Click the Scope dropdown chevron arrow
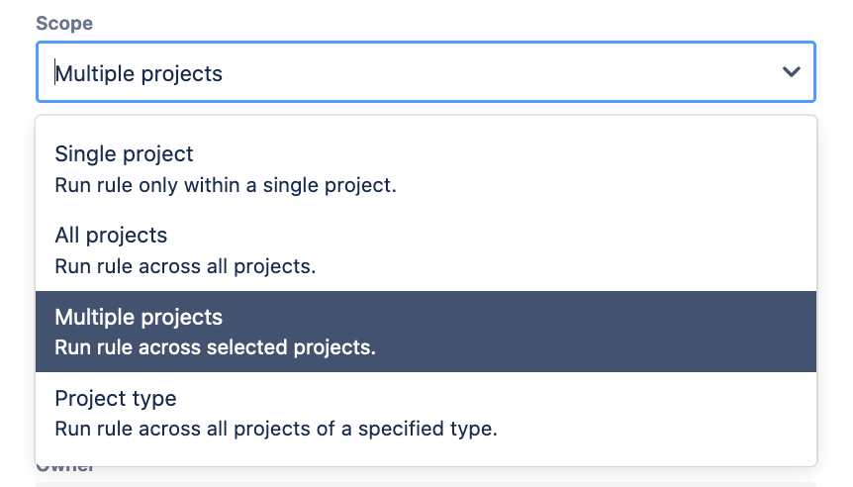Image resolution: width=853 pixels, height=487 pixels. click(791, 72)
